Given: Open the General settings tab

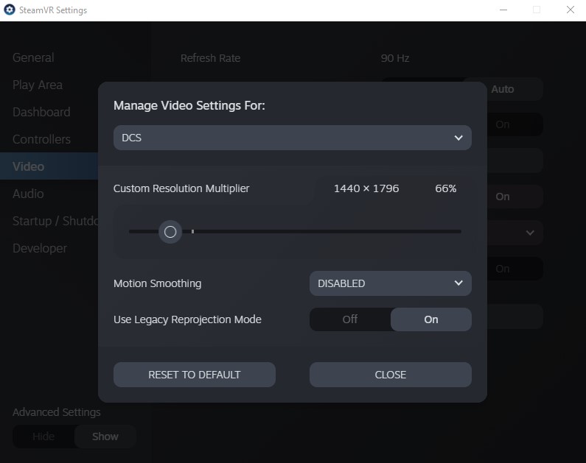Looking at the screenshot, I should click(33, 58).
